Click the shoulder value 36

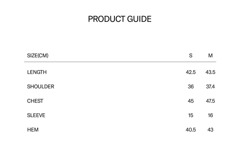coord(191,87)
